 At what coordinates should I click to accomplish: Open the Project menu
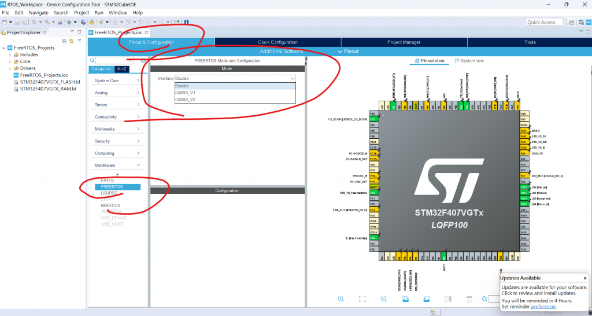[81, 13]
